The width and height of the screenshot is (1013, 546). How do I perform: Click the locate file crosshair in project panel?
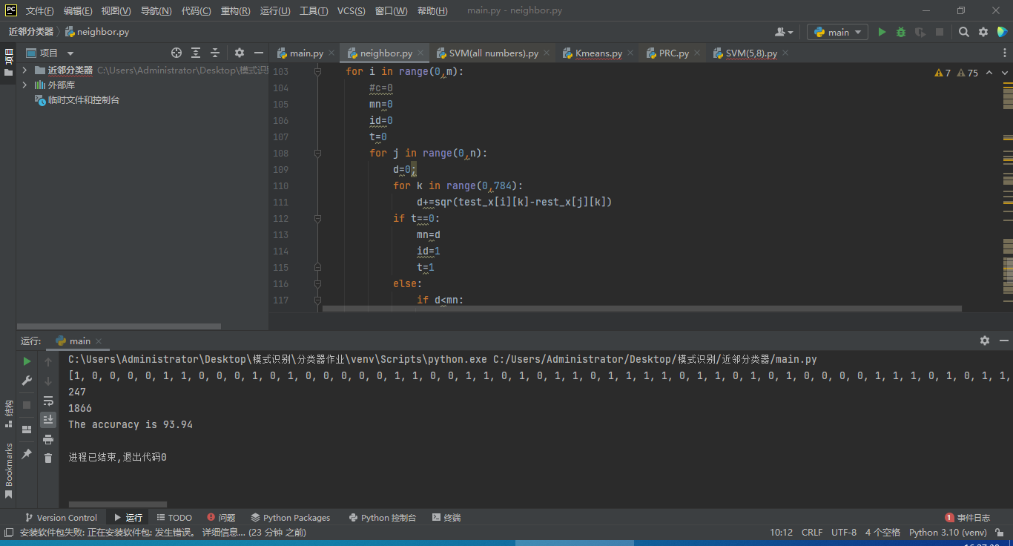tap(176, 53)
